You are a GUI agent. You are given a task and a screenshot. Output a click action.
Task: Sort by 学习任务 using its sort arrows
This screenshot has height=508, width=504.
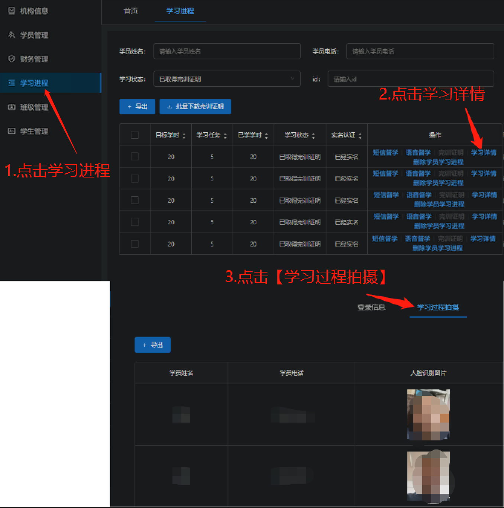tap(225, 136)
